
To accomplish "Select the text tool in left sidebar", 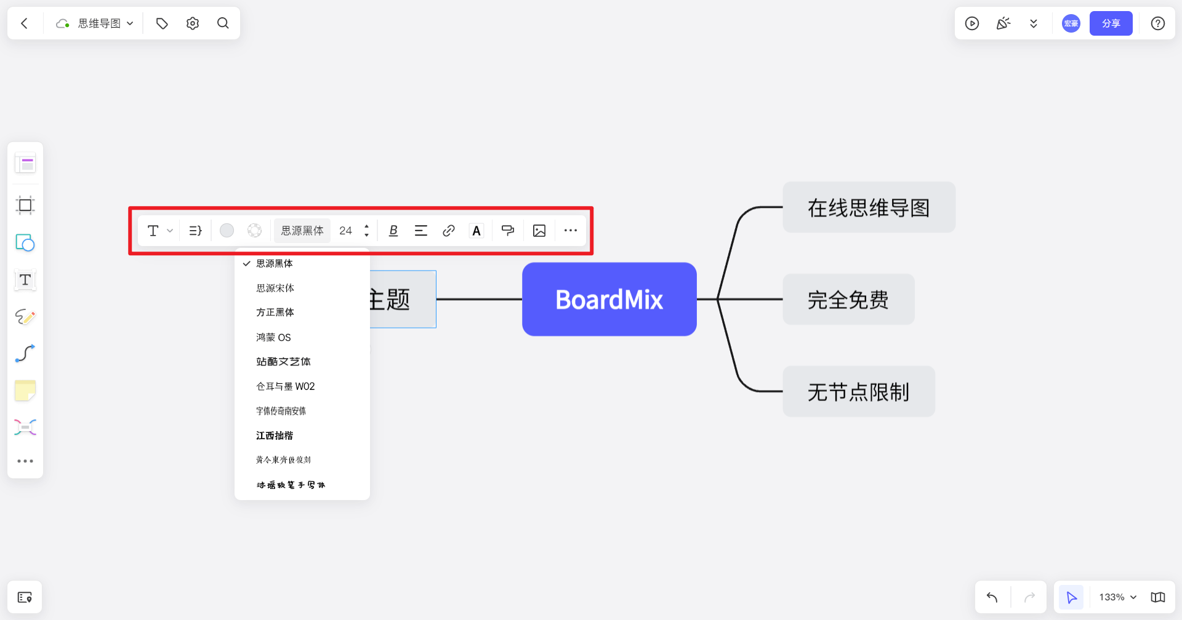I will (25, 280).
